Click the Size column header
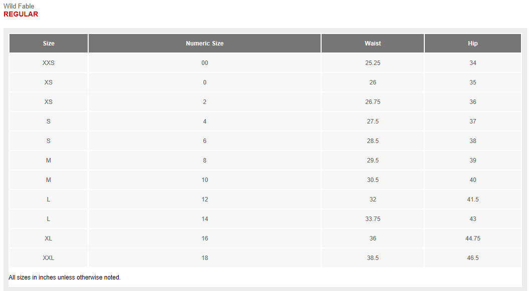The height and width of the screenshot is (291, 530). click(48, 43)
